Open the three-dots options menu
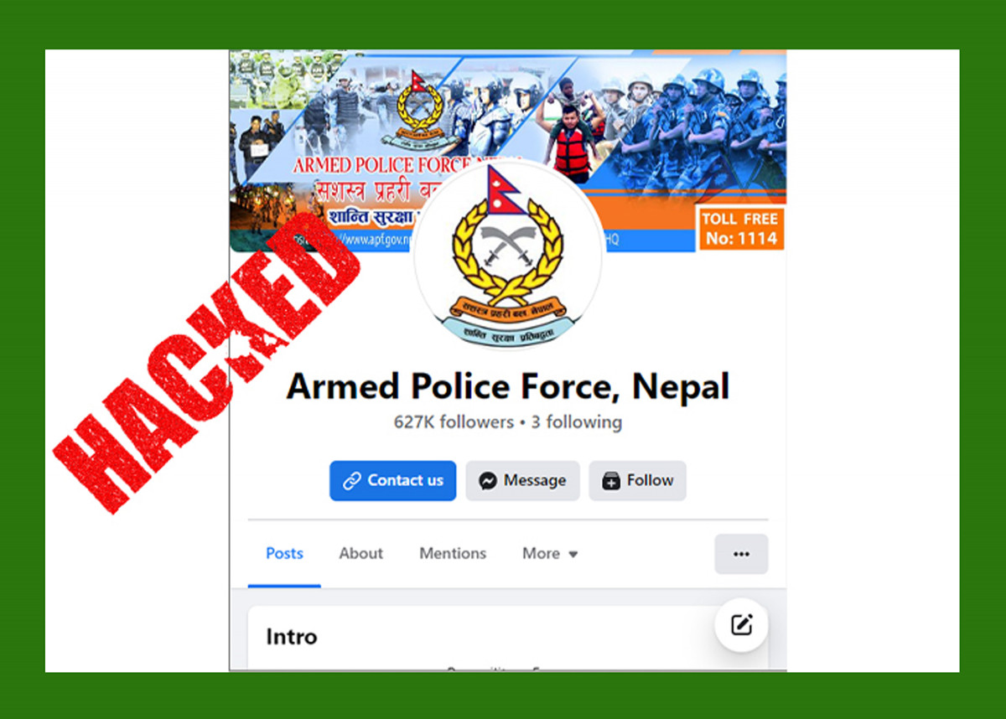This screenshot has width=1006, height=719. 741,554
